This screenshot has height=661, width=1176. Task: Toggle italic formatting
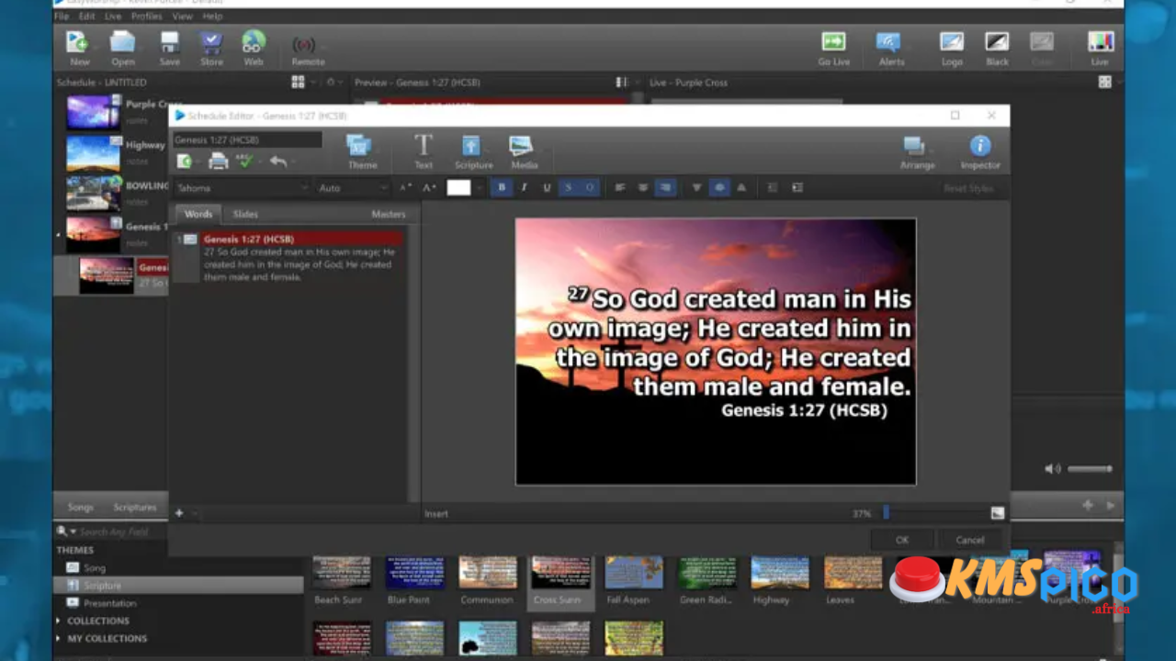525,187
